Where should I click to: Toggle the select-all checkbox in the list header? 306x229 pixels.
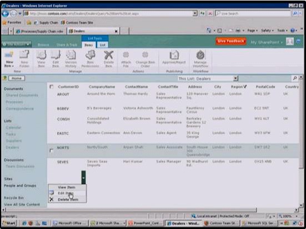click(x=52, y=87)
